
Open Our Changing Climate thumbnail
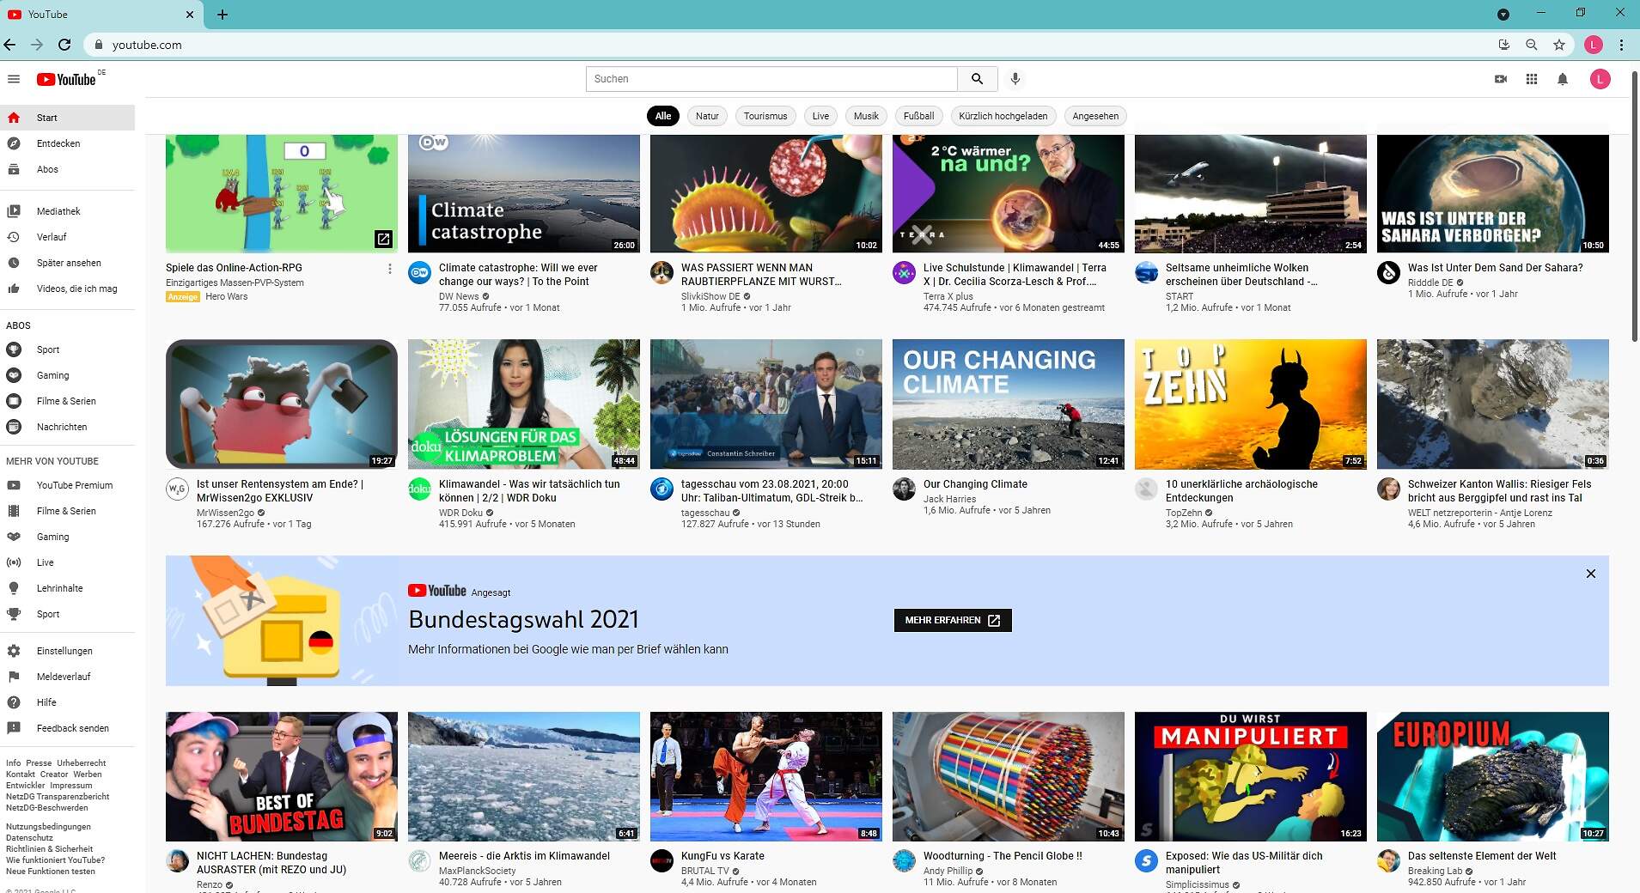coord(1009,404)
